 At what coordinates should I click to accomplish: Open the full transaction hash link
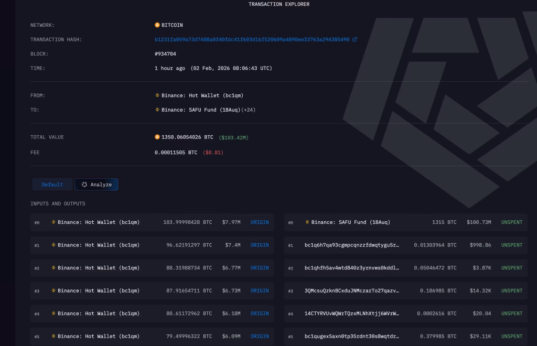[253, 39]
